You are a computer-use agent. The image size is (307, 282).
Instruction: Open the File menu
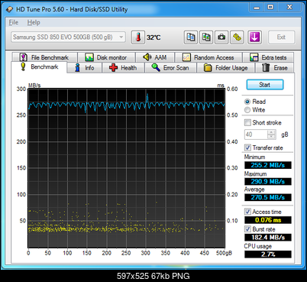tap(14, 22)
